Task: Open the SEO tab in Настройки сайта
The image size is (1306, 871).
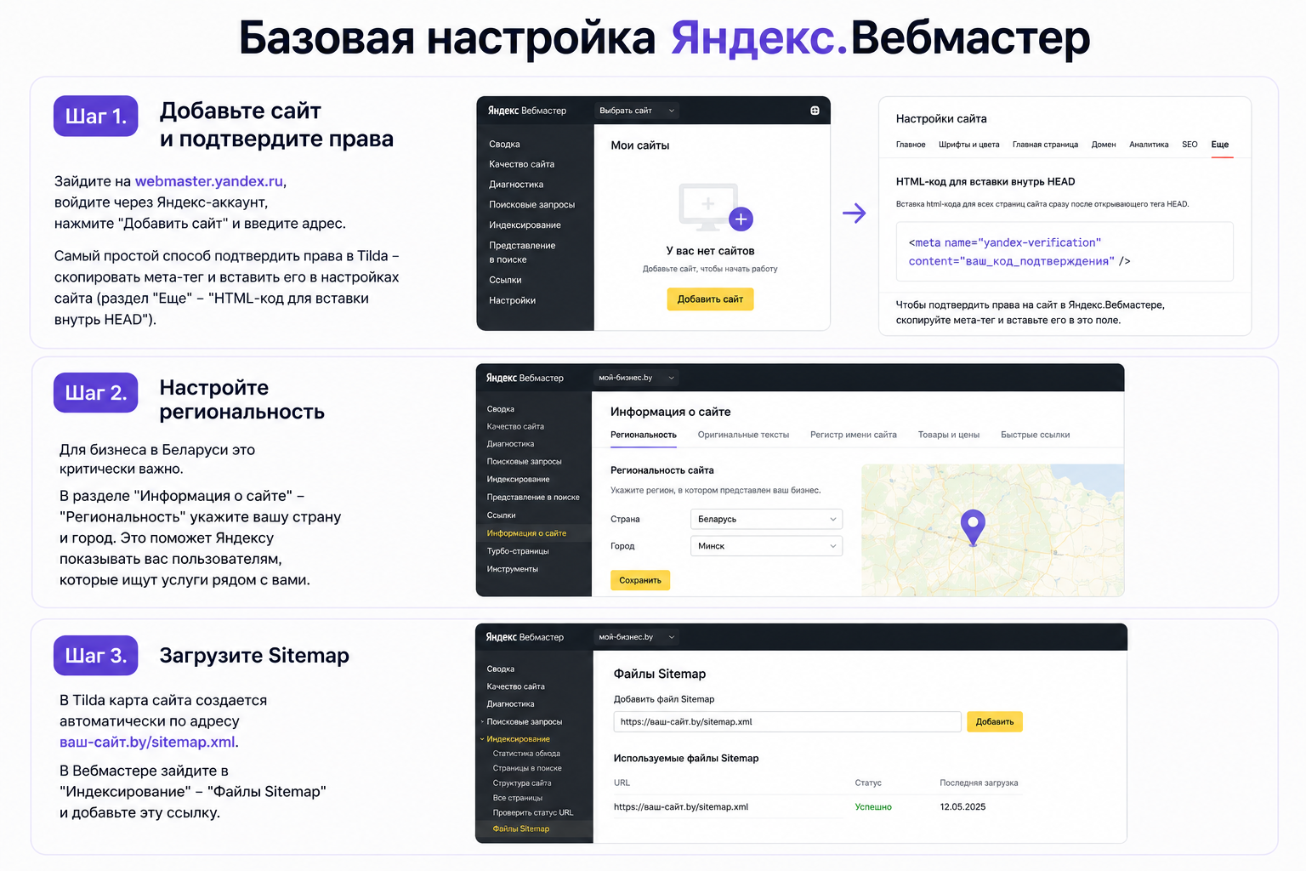Action: pos(1190,145)
